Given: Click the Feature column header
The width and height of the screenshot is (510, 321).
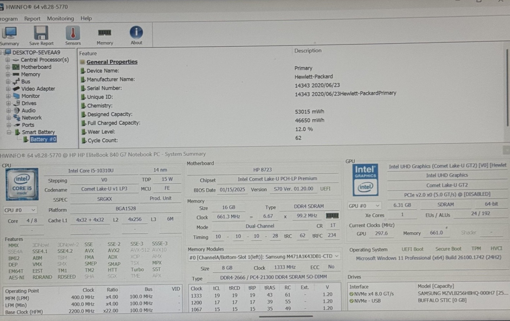Looking at the screenshot, I should click(x=88, y=53).
